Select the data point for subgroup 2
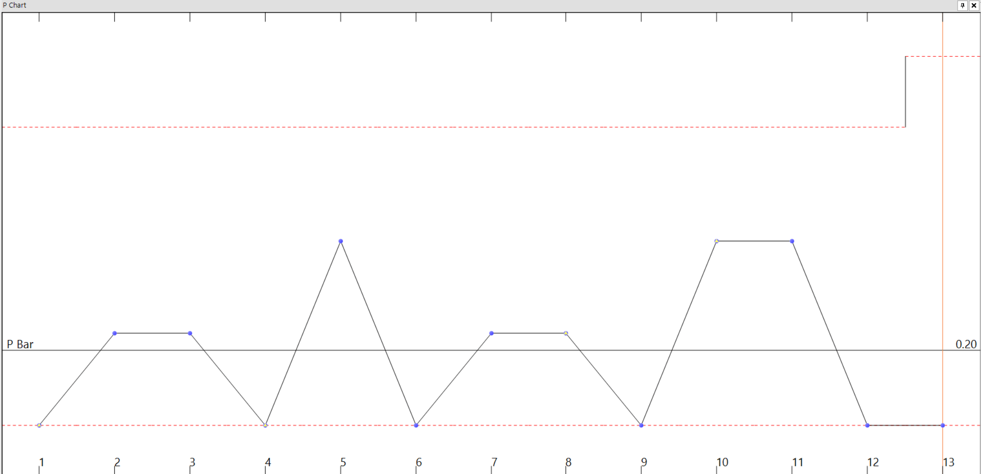The image size is (981, 474). [x=115, y=333]
